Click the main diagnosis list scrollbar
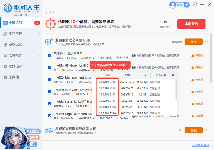The width and height of the screenshot is (214, 150). (x=211, y=58)
